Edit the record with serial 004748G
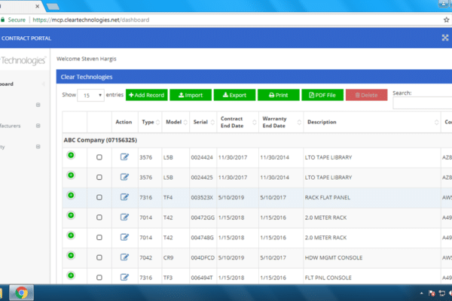This screenshot has height=301, width=452. (x=124, y=237)
